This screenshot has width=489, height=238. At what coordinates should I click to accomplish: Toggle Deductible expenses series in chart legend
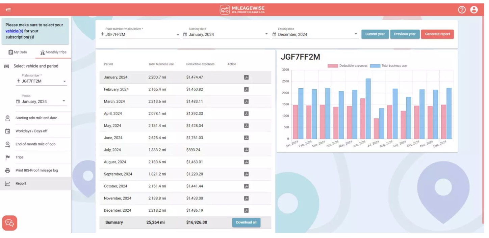[348, 66]
